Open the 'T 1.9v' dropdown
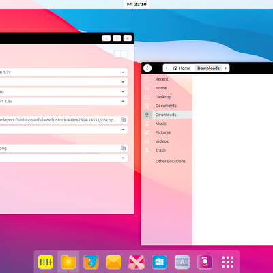 [63, 102]
